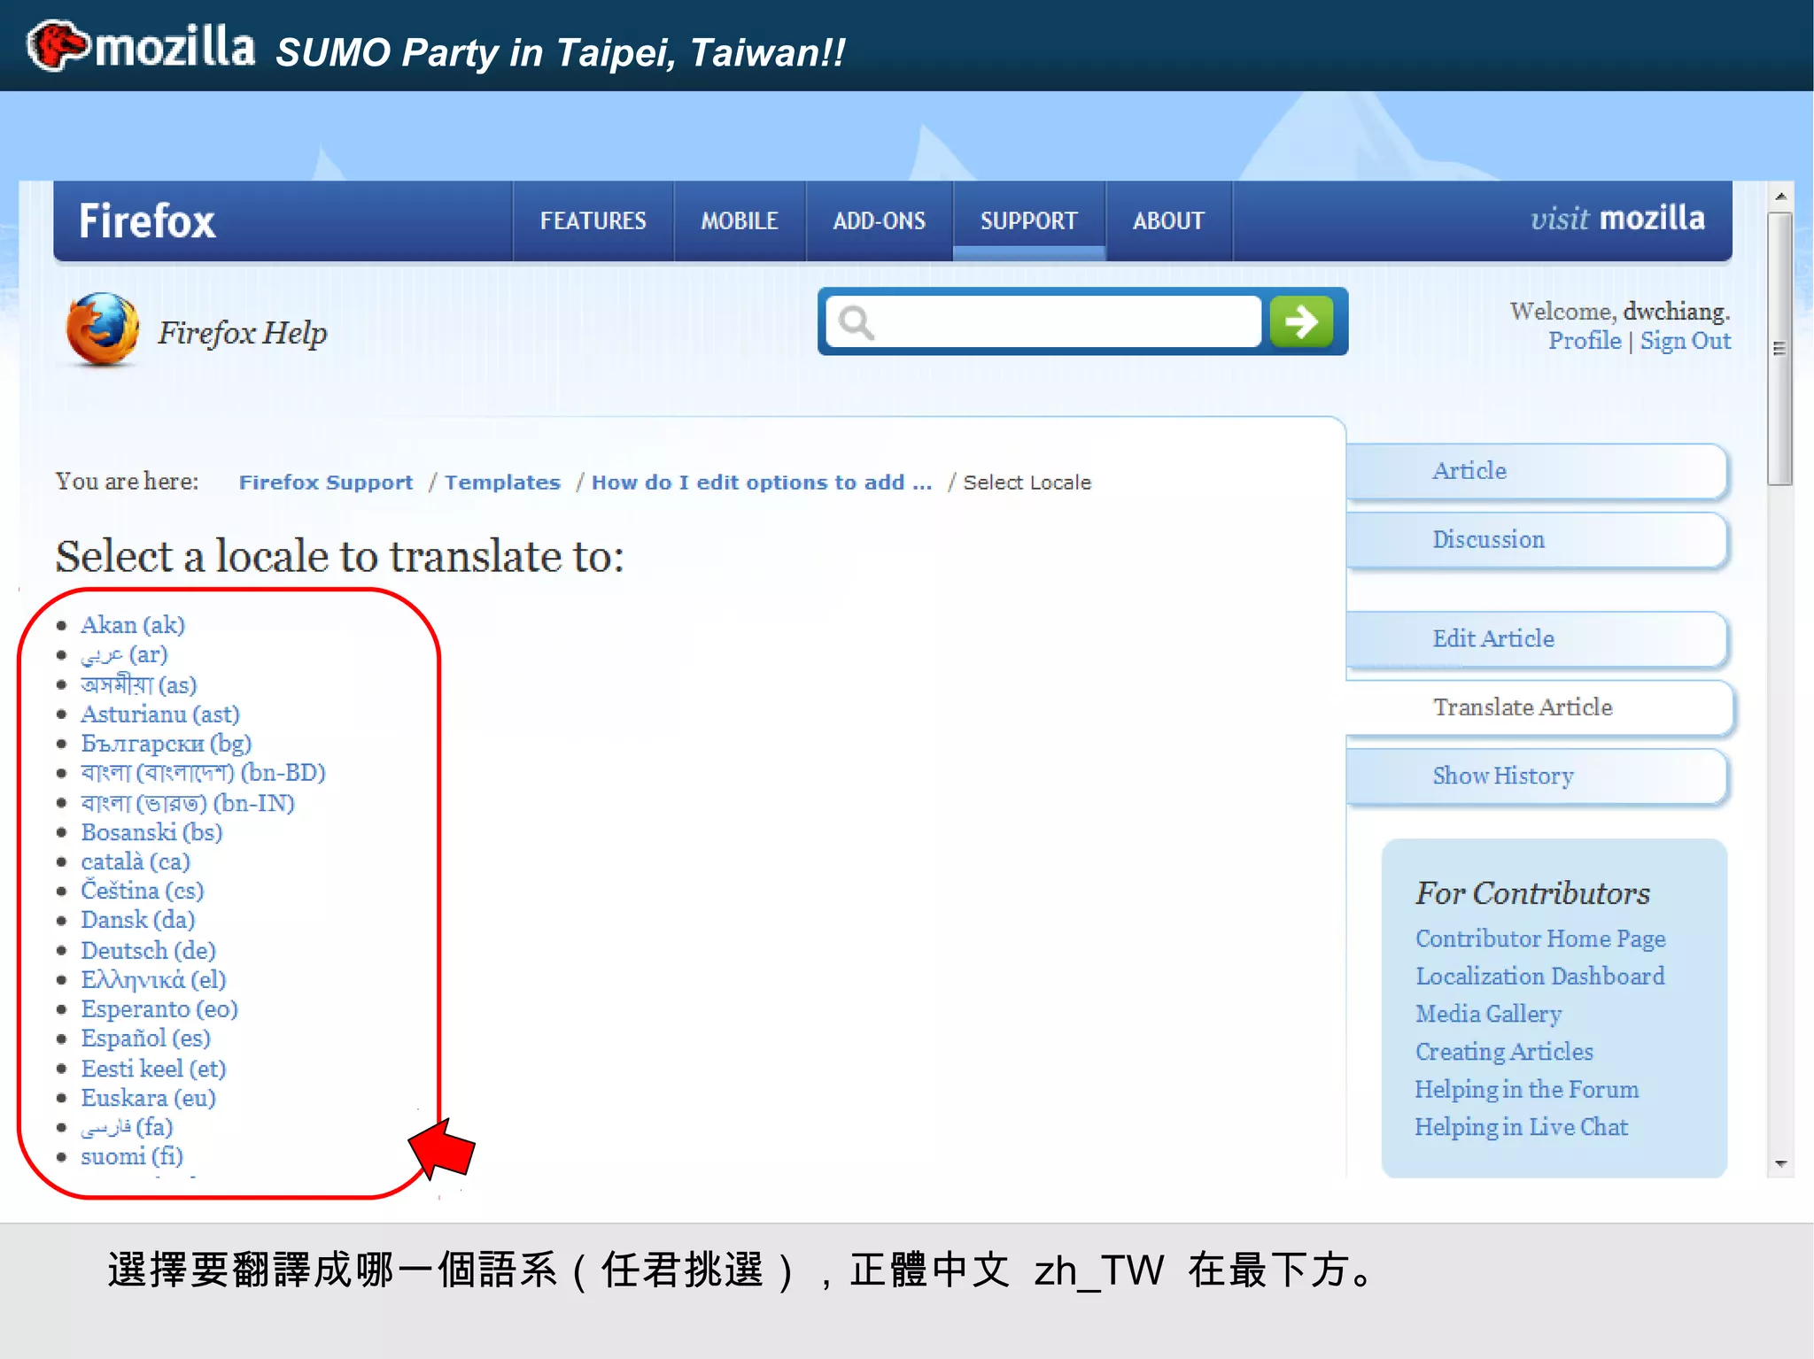Open the MOBILE nav tab

tap(740, 220)
